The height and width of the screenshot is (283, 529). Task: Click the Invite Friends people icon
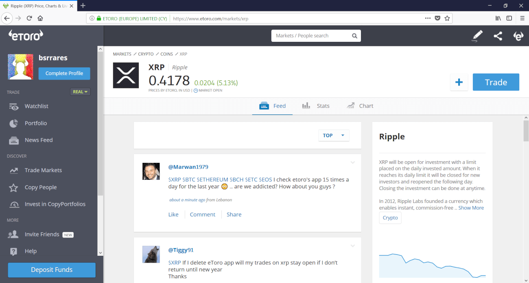coord(13,234)
